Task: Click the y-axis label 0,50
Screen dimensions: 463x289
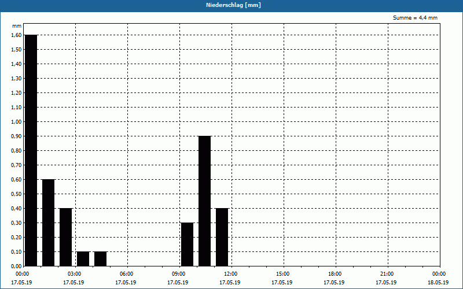Action: [x=17, y=194]
